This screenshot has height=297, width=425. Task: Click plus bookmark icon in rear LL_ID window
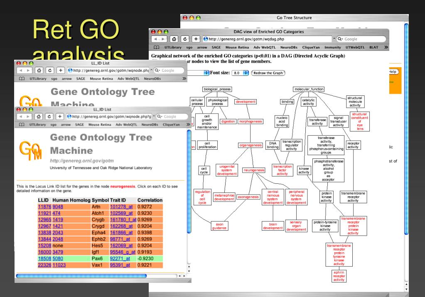tap(61, 71)
